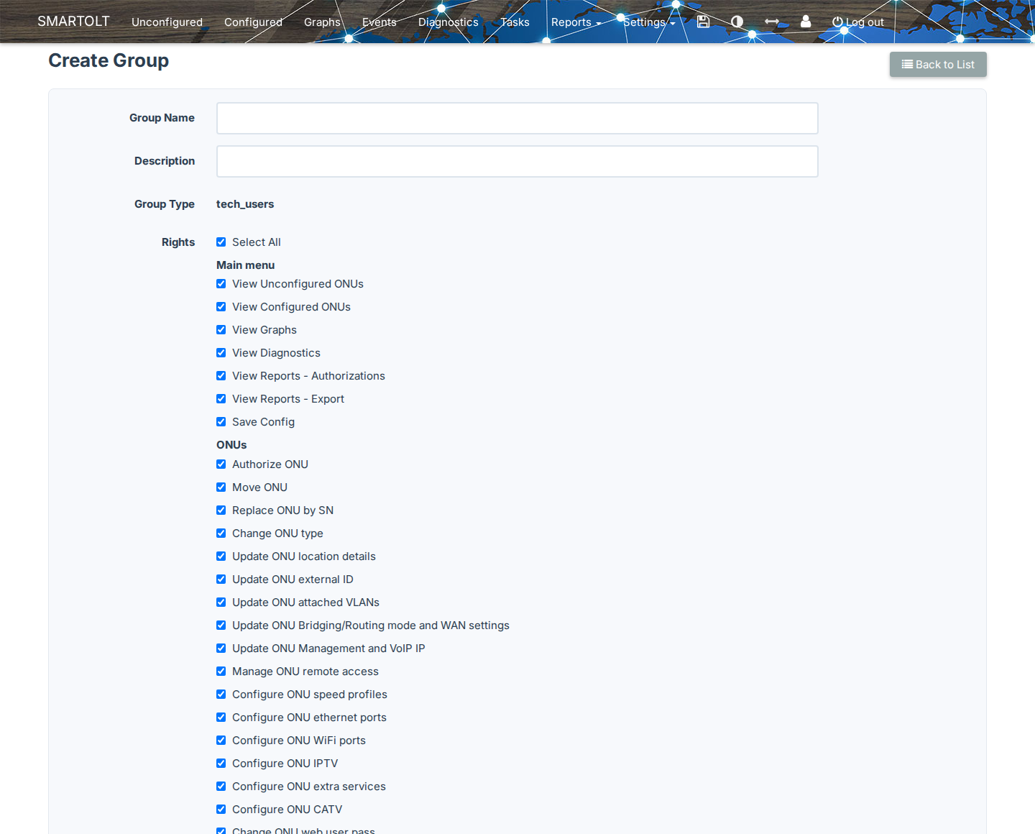Viewport: 1035px width, 834px height.
Task: Toggle Update ONU location details checkbox
Action: point(221,556)
